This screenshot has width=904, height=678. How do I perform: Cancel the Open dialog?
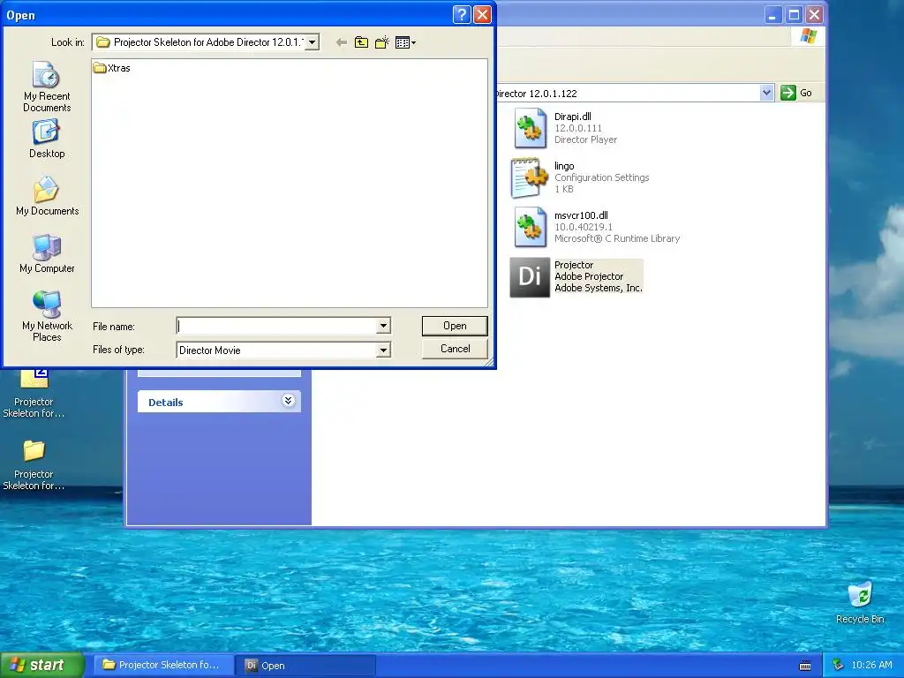[x=455, y=349]
